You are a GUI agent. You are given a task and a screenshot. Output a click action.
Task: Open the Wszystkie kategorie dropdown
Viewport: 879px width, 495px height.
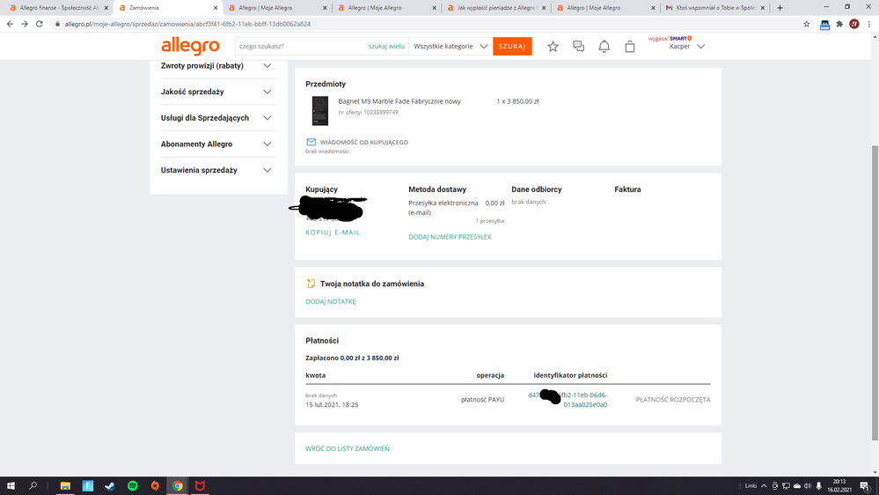450,47
